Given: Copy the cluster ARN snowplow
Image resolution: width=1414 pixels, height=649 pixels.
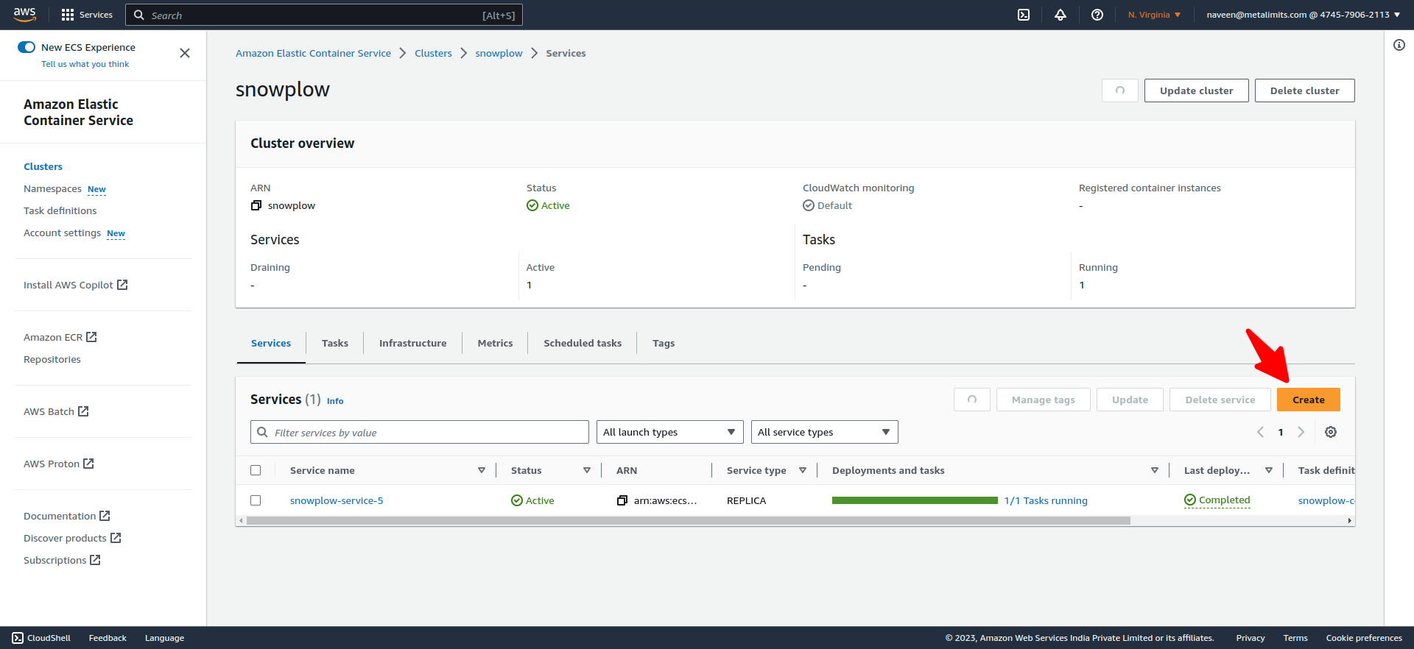Looking at the screenshot, I should [x=256, y=205].
